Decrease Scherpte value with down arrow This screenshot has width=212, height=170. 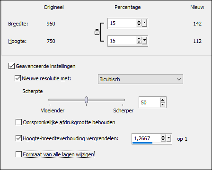[163, 104]
